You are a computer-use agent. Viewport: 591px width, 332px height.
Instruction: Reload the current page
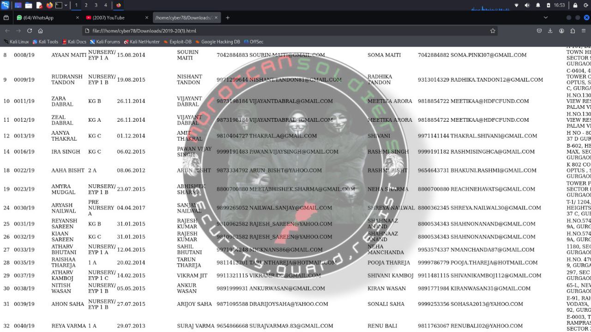click(x=29, y=31)
